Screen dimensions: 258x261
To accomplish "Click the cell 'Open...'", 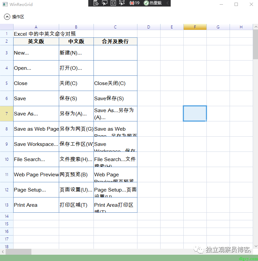I will (36, 68).
